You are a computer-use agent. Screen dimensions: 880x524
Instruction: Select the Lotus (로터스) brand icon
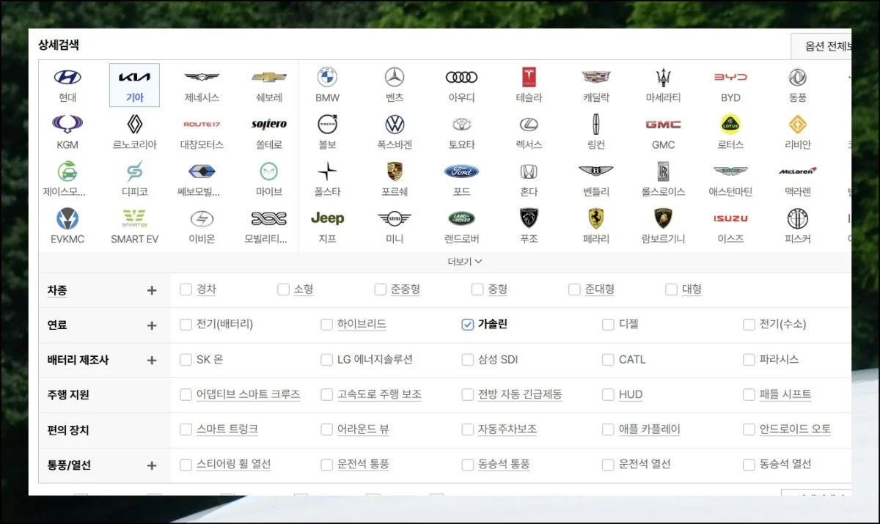(730, 125)
